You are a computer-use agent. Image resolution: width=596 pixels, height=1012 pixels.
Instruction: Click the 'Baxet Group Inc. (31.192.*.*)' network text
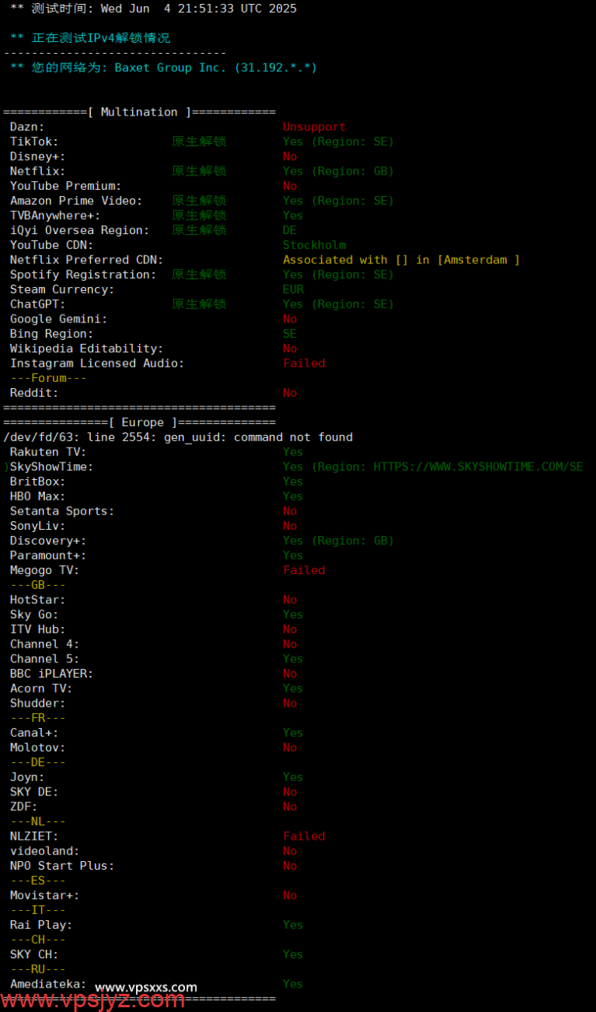pos(216,68)
